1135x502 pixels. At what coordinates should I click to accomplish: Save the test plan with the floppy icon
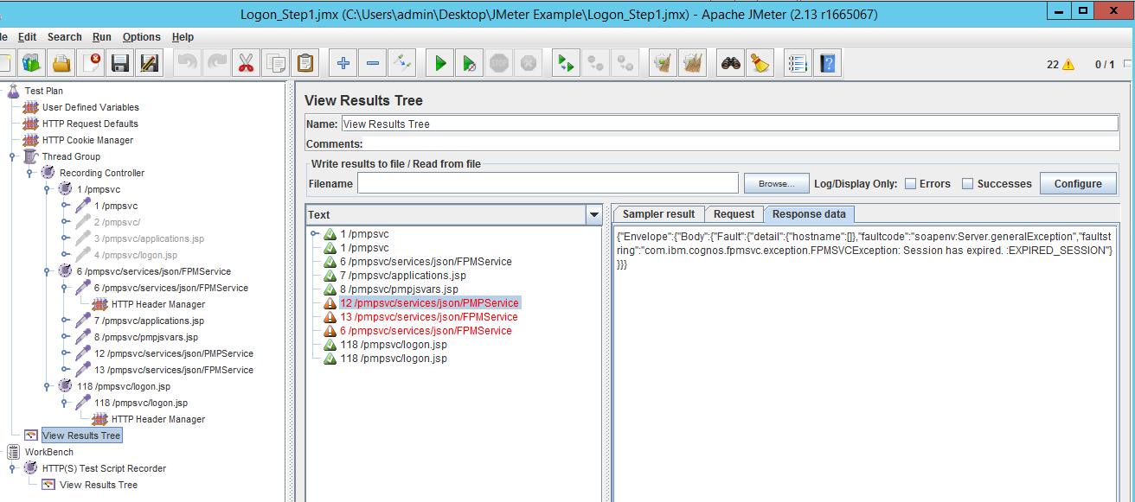(x=120, y=63)
